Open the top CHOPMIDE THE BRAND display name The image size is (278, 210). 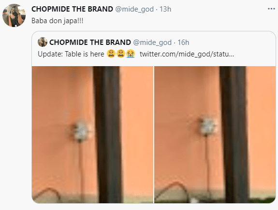click(72, 9)
